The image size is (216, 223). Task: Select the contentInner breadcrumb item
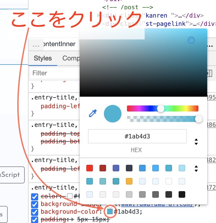tap(59, 44)
